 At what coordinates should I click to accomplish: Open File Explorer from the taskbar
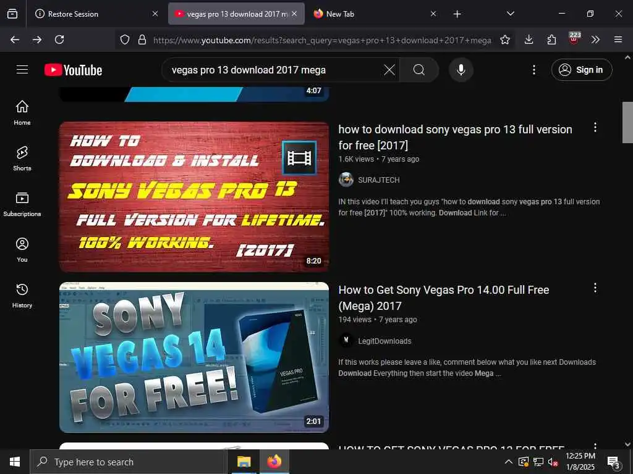point(244,462)
